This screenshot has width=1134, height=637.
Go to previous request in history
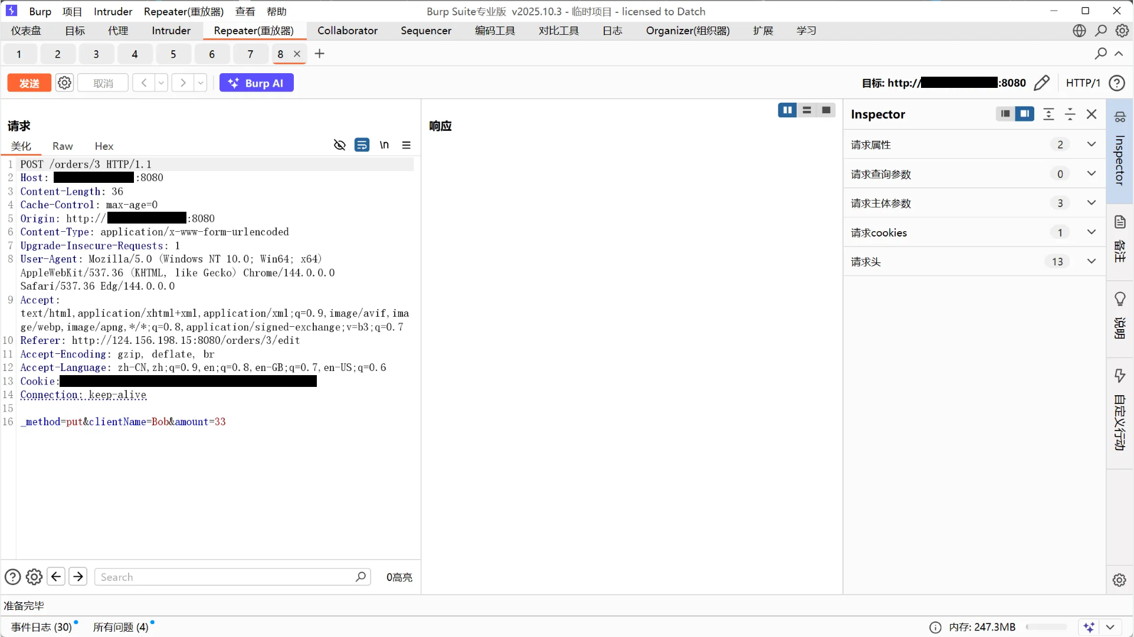coord(143,83)
